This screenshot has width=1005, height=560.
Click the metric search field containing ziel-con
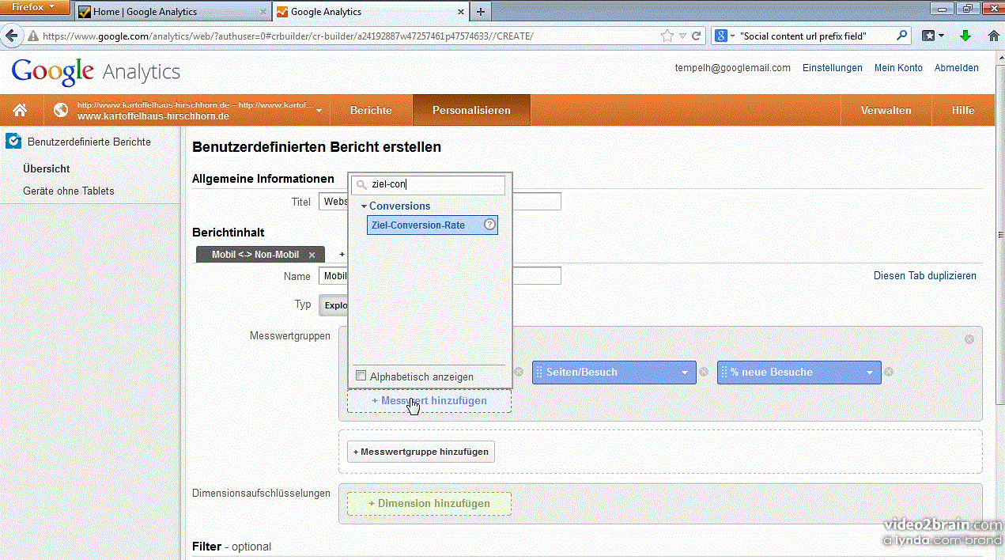428,185
